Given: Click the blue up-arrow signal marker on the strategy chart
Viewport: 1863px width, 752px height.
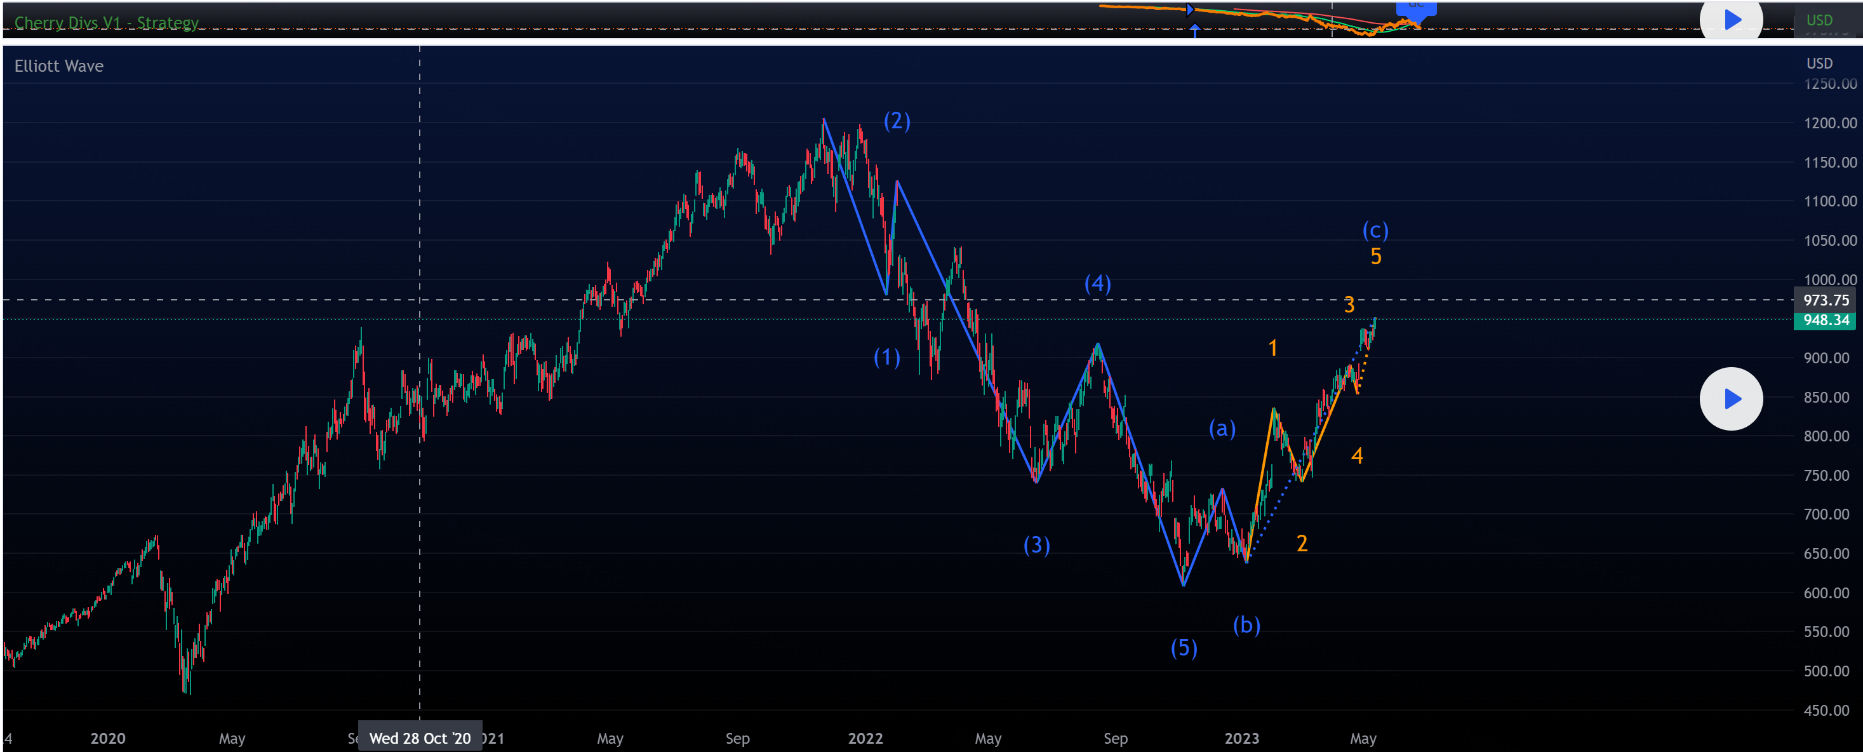Looking at the screenshot, I should (x=1195, y=30).
